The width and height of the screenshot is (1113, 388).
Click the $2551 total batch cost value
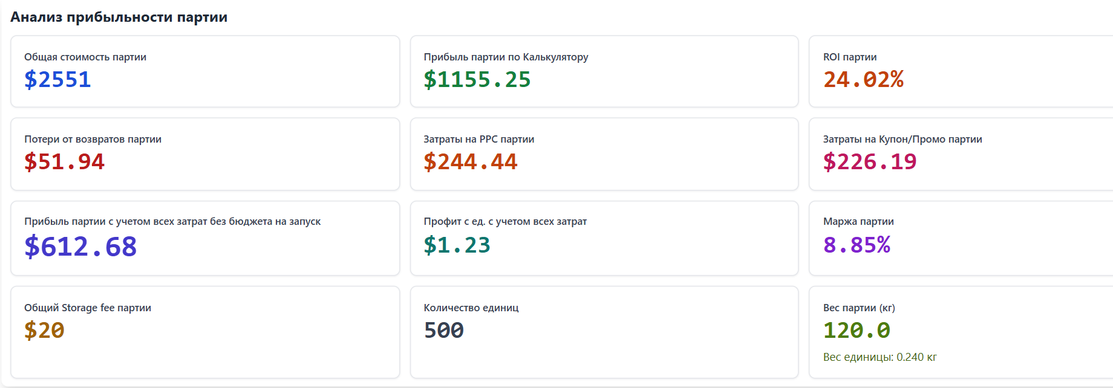[57, 80]
